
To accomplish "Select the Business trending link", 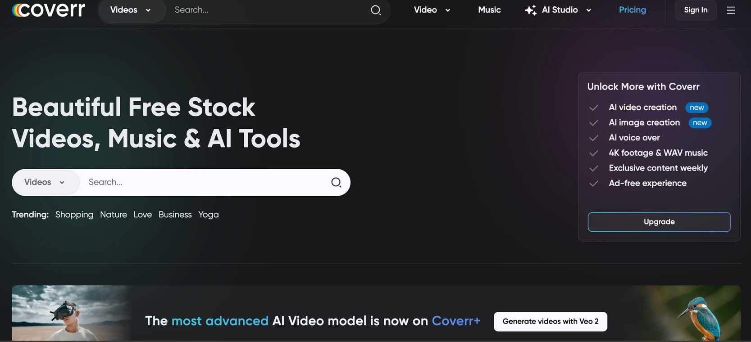I will (175, 215).
